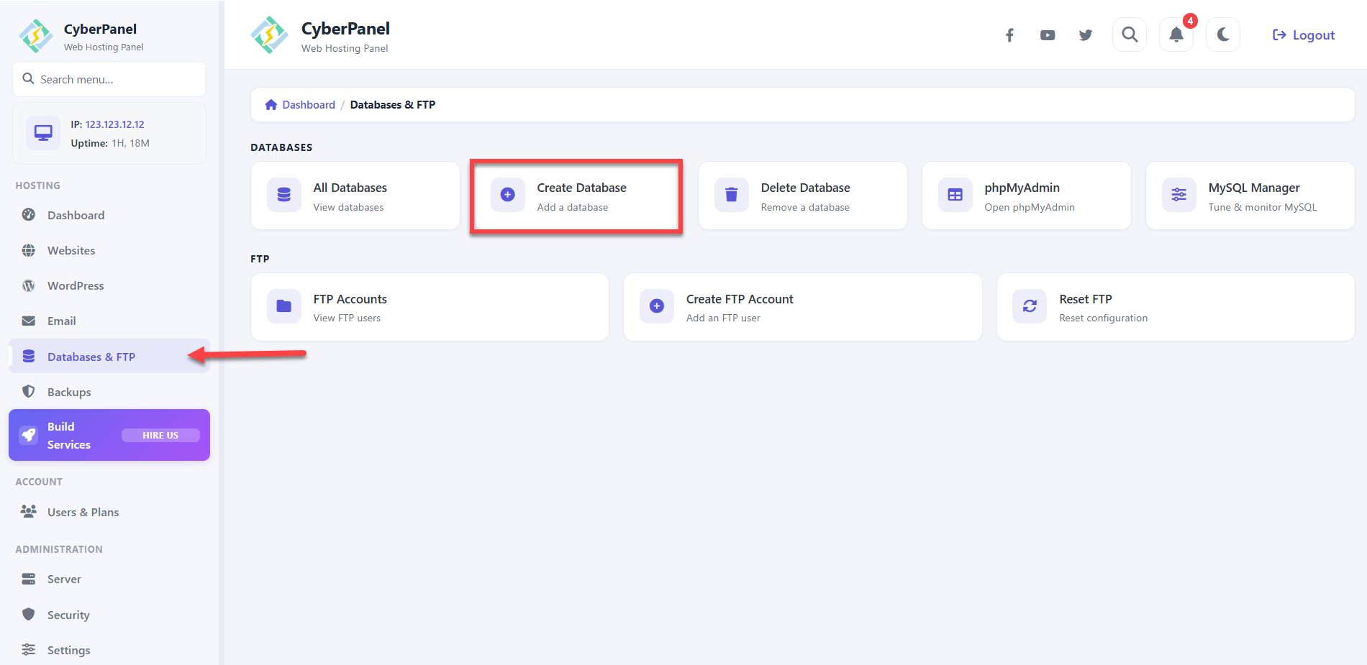Open Create Database card title
This screenshot has width=1367, height=665.
[x=581, y=188]
